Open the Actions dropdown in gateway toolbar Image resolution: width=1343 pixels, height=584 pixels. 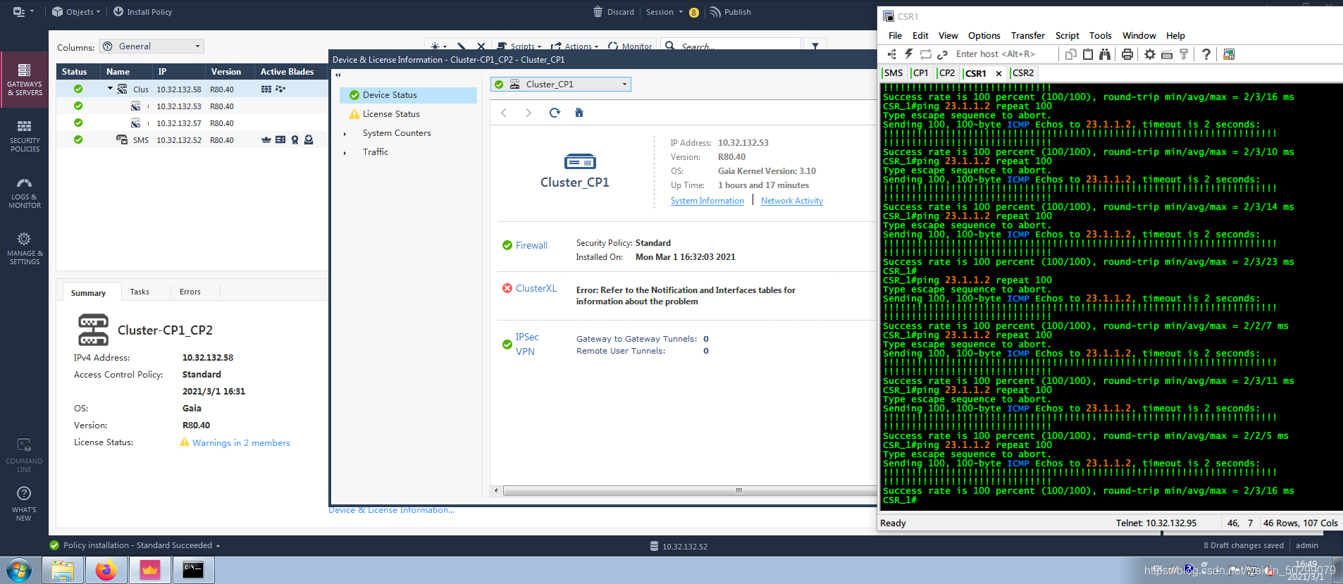pos(575,46)
